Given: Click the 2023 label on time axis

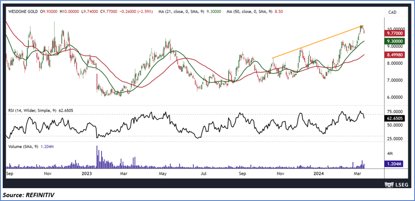Looking at the screenshot, I should [86, 174].
